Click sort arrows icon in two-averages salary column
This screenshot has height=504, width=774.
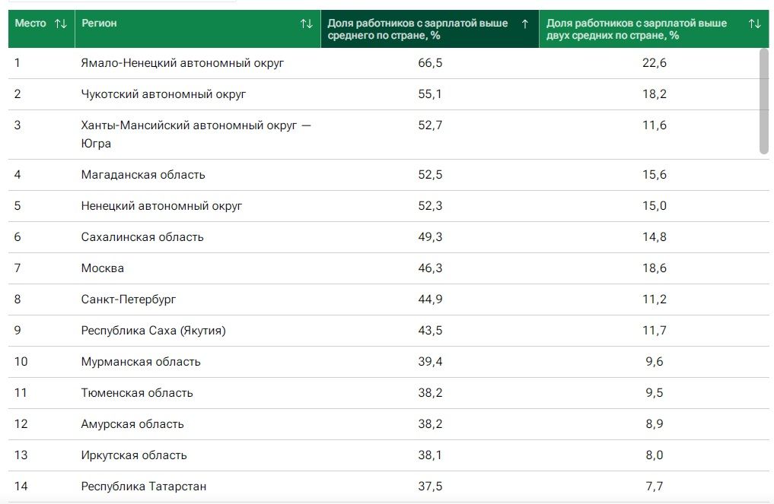click(x=754, y=24)
